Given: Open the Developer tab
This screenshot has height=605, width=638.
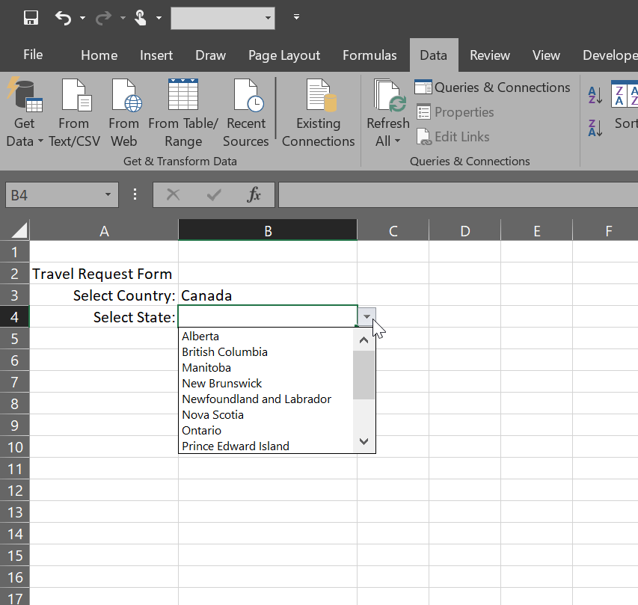Looking at the screenshot, I should (x=610, y=55).
